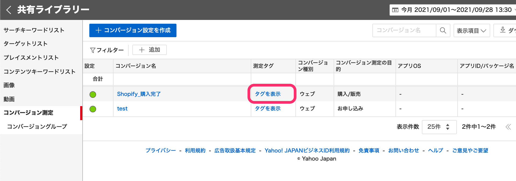Go back with the header arrow

(x=9, y=10)
